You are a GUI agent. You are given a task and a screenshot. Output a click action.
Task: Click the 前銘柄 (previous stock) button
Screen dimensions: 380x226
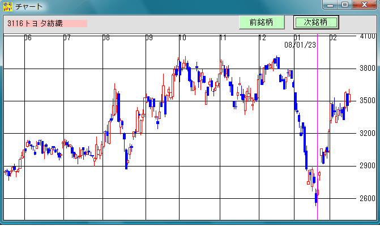(262, 22)
